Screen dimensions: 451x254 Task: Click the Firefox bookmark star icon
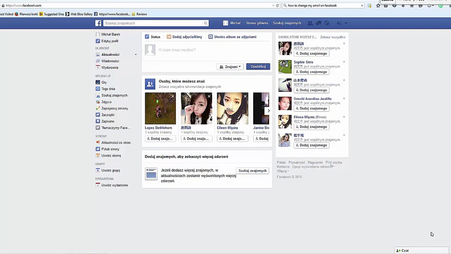click(378, 5)
